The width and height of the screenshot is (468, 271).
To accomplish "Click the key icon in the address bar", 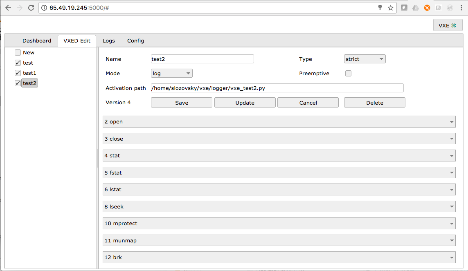I will point(380,7).
